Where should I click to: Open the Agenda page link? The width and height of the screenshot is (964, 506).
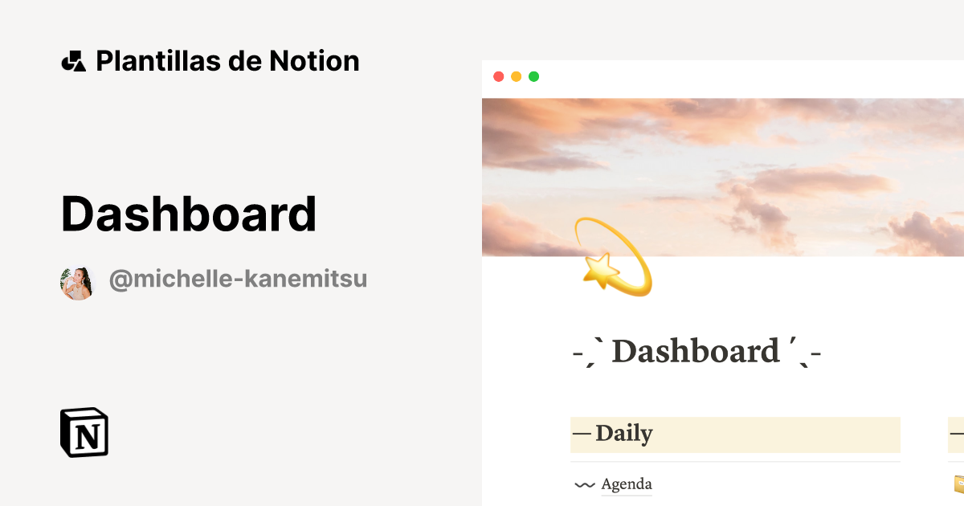pyautogui.click(x=627, y=484)
